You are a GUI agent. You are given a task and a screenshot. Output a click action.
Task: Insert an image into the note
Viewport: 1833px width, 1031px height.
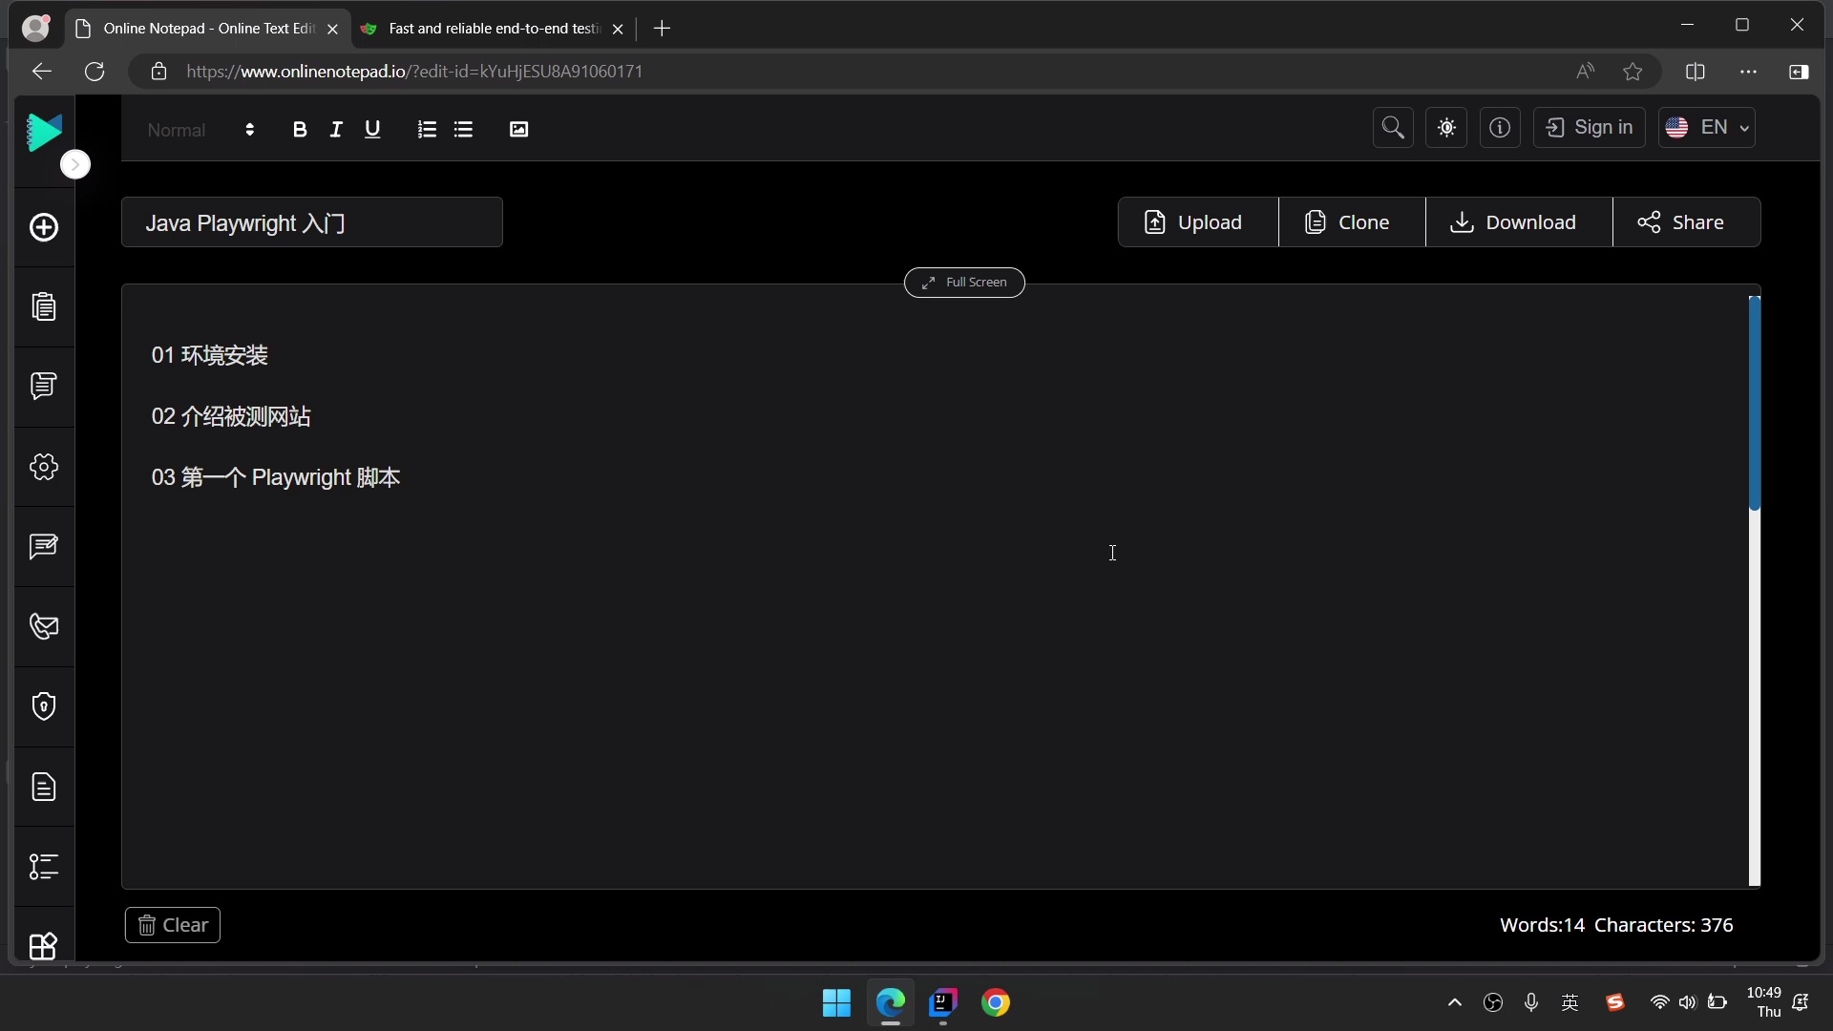[518, 129]
